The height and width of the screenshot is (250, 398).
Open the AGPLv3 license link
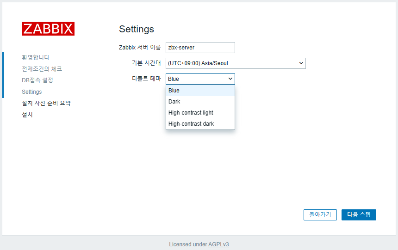coord(218,244)
